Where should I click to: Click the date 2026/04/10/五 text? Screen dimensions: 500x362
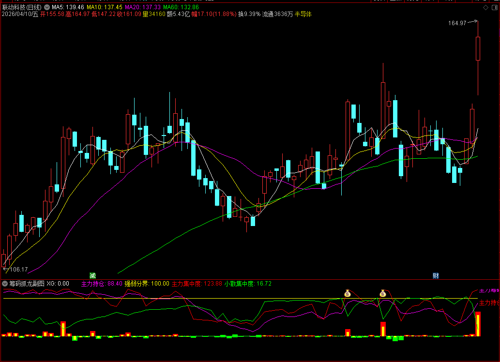point(20,14)
